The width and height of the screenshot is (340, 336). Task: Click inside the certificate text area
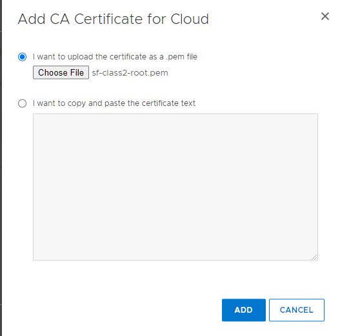point(175,187)
